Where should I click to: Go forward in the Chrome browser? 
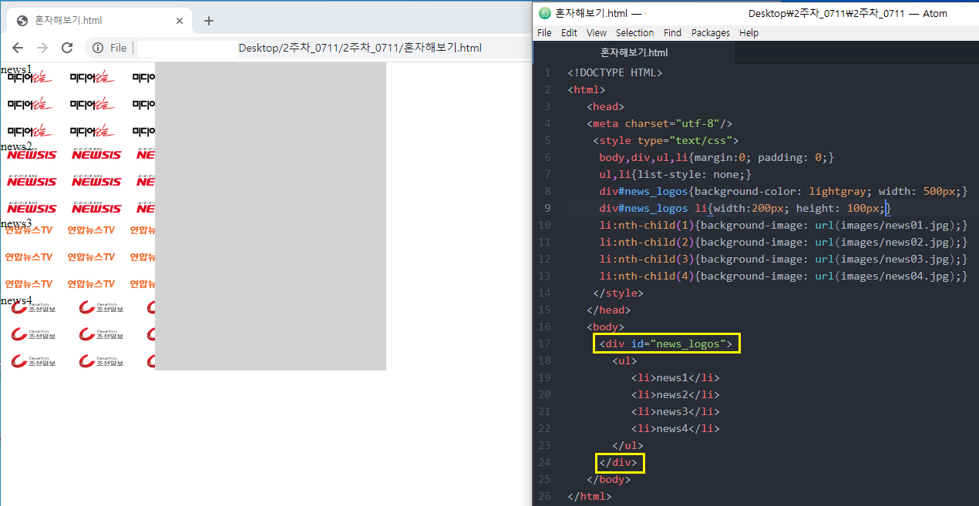tap(42, 48)
